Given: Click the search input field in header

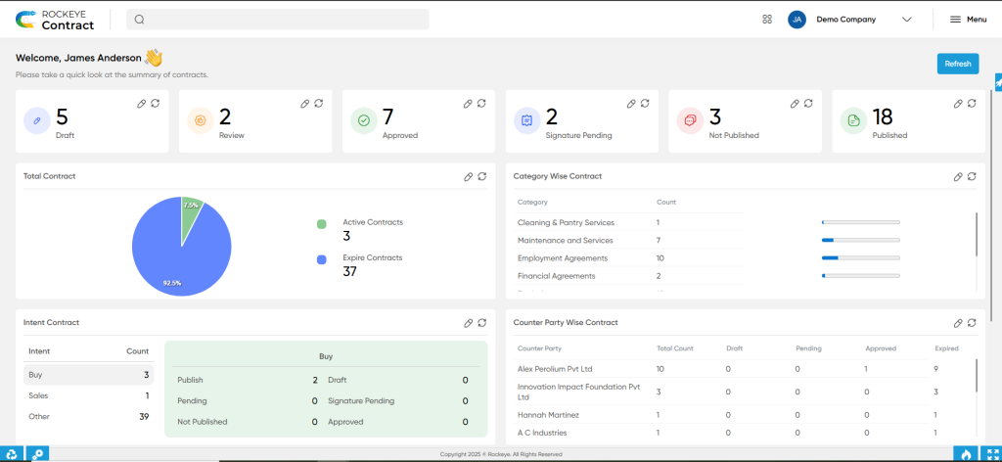Looking at the screenshot, I should pyautogui.click(x=278, y=20).
